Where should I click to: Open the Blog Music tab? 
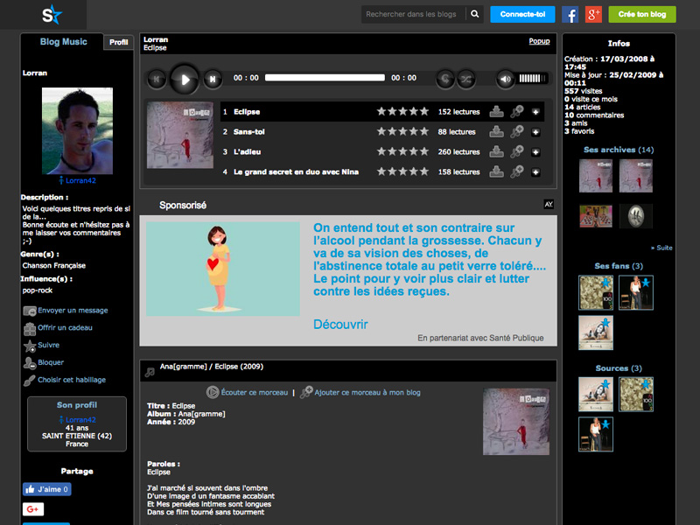(x=63, y=42)
